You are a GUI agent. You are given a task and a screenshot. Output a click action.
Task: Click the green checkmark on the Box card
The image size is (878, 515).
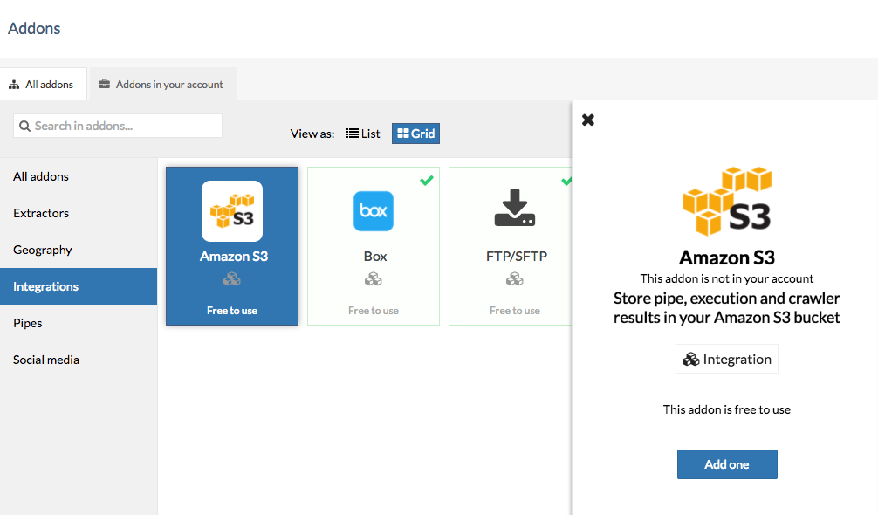(427, 182)
